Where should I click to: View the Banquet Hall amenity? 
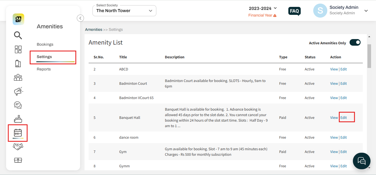[x=334, y=117]
